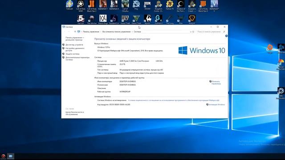
Task: Click the Elite desktop shortcut
Action: click(181, 19)
